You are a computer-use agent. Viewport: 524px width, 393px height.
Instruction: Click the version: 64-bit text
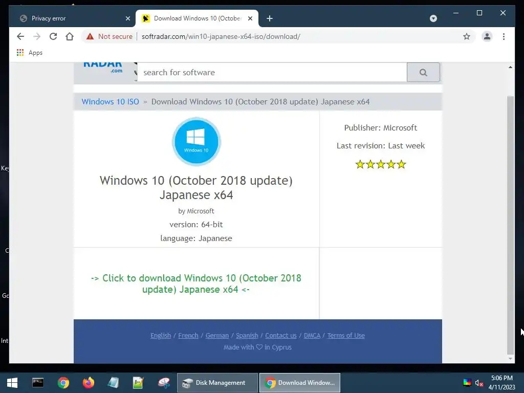tap(196, 225)
